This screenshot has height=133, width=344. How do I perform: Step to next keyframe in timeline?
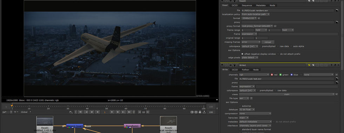[124, 112]
